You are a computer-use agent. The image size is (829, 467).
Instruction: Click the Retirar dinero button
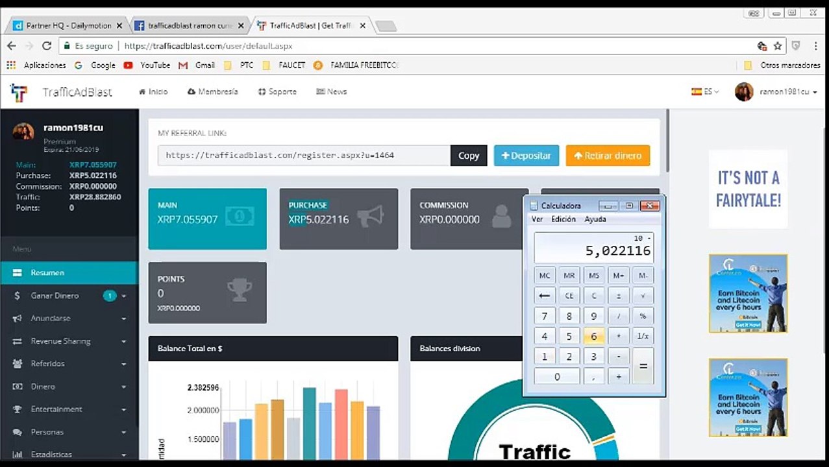[x=608, y=156]
